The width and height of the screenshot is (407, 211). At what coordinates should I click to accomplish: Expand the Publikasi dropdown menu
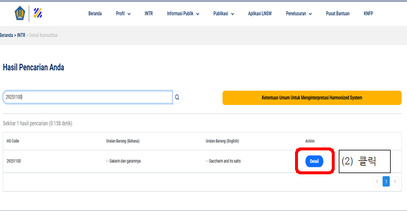[223, 13]
